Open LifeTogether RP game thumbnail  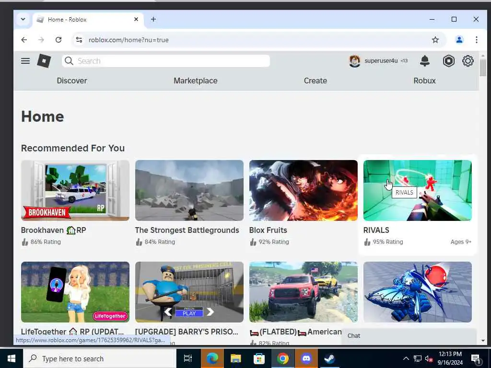[75, 292]
